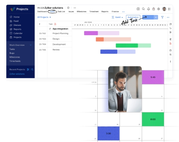Open the settings gear icon
Screen dimensions: 179x142
[x=159, y=9]
